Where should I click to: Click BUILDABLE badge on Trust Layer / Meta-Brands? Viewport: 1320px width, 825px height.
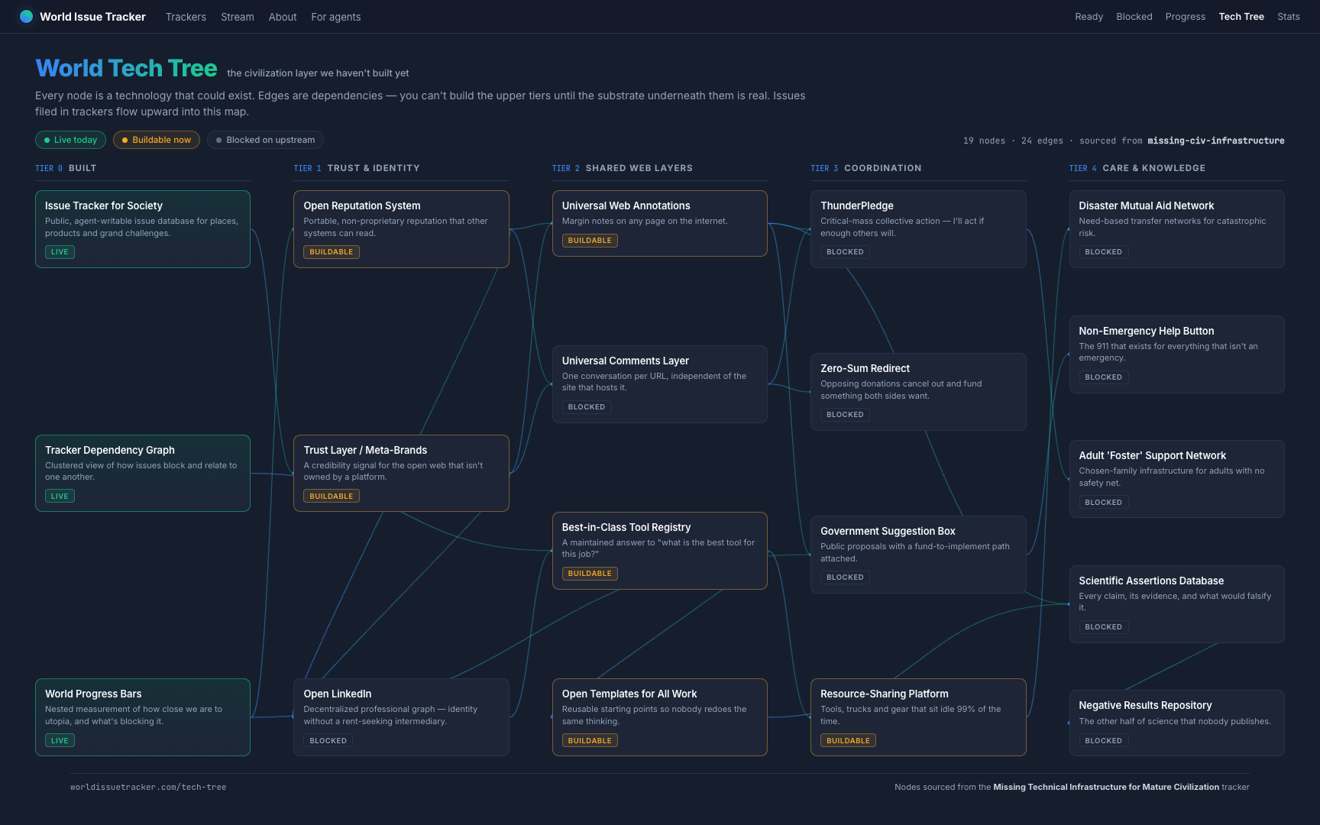(332, 497)
